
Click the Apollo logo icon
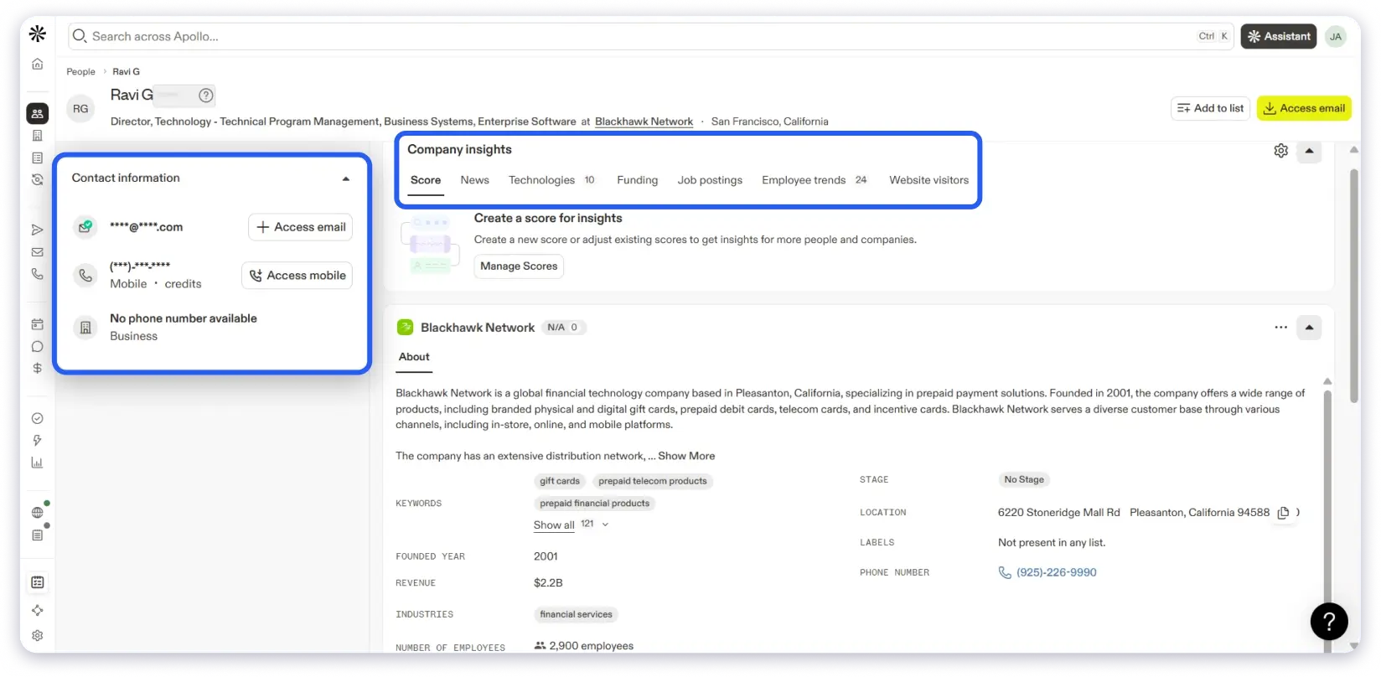click(37, 34)
